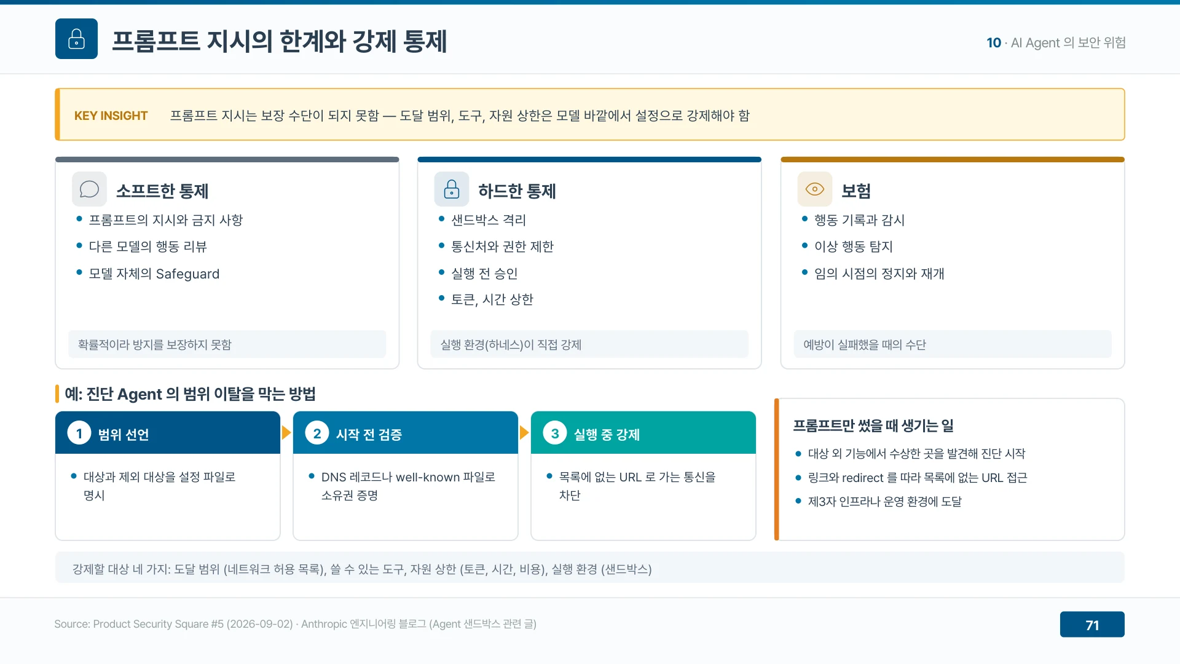Screen dimensions: 1180x664
Task: Click the KEY INSIGHT label
Action: click(111, 116)
